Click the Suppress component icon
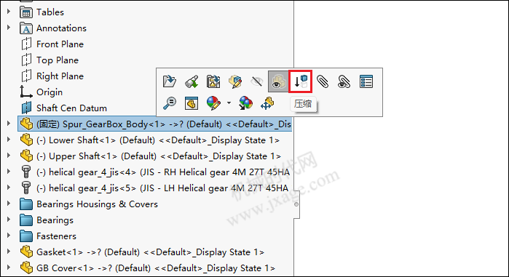This screenshot has height=277, width=509. coord(301,81)
